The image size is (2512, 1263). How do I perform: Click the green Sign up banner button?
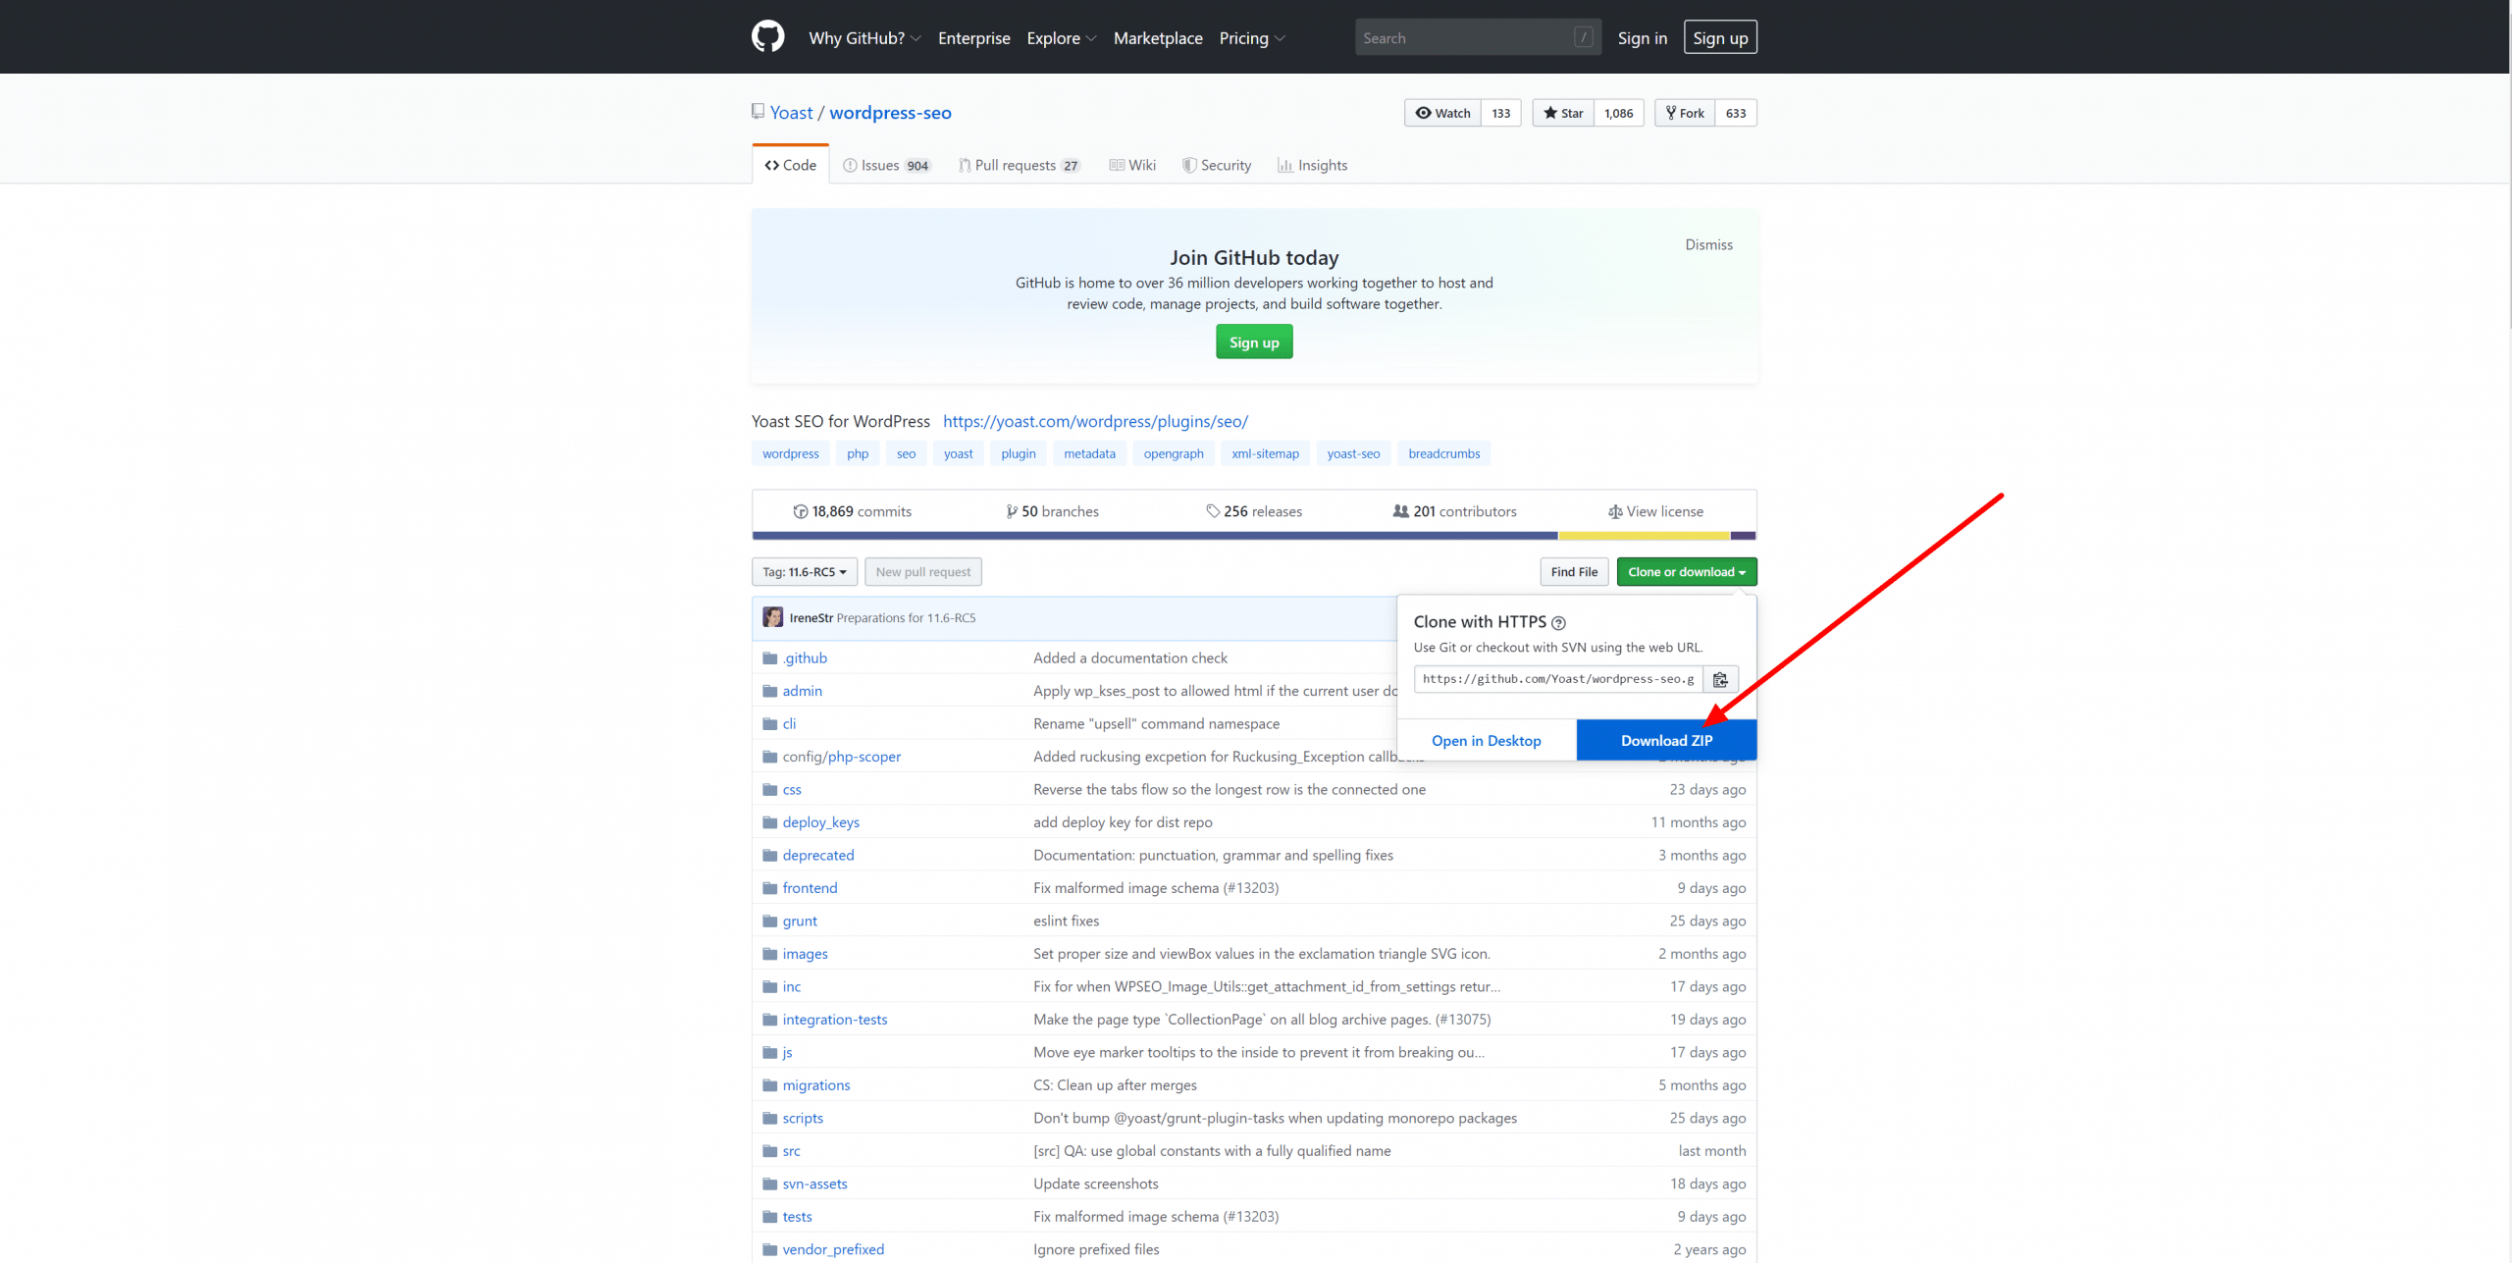[x=1254, y=342]
